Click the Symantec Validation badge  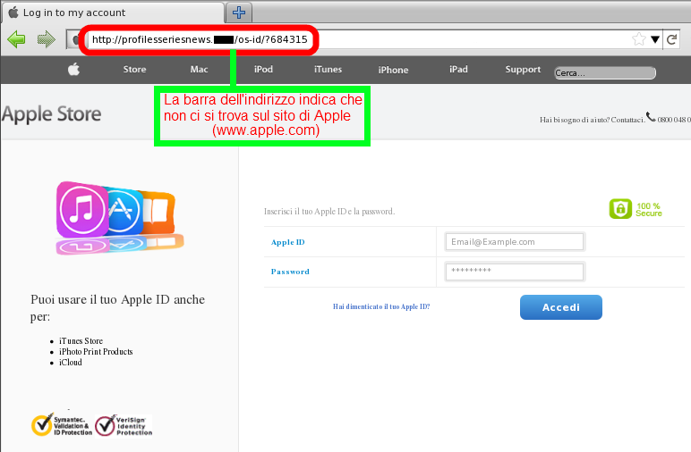pyautogui.click(x=62, y=425)
